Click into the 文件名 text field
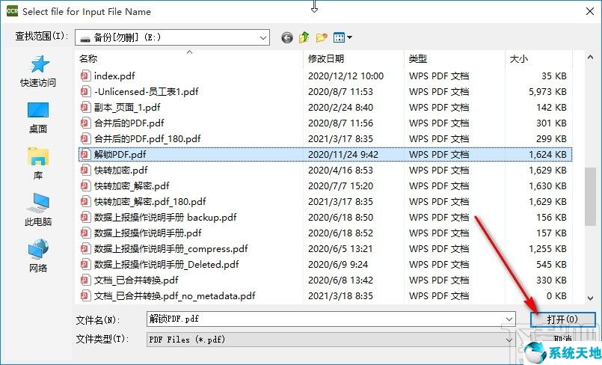The height and width of the screenshot is (365, 602). (x=322, y=319)
